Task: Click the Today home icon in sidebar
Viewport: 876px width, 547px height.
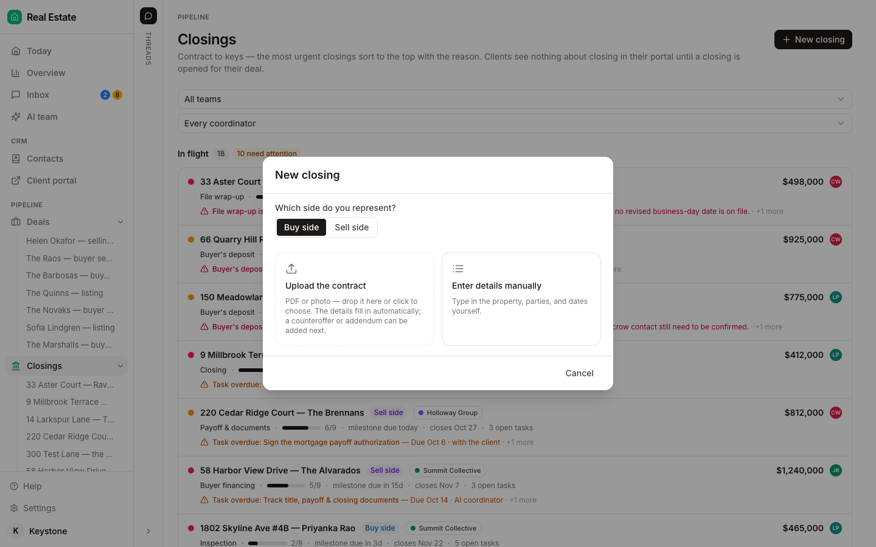Action: coord(16,51)
